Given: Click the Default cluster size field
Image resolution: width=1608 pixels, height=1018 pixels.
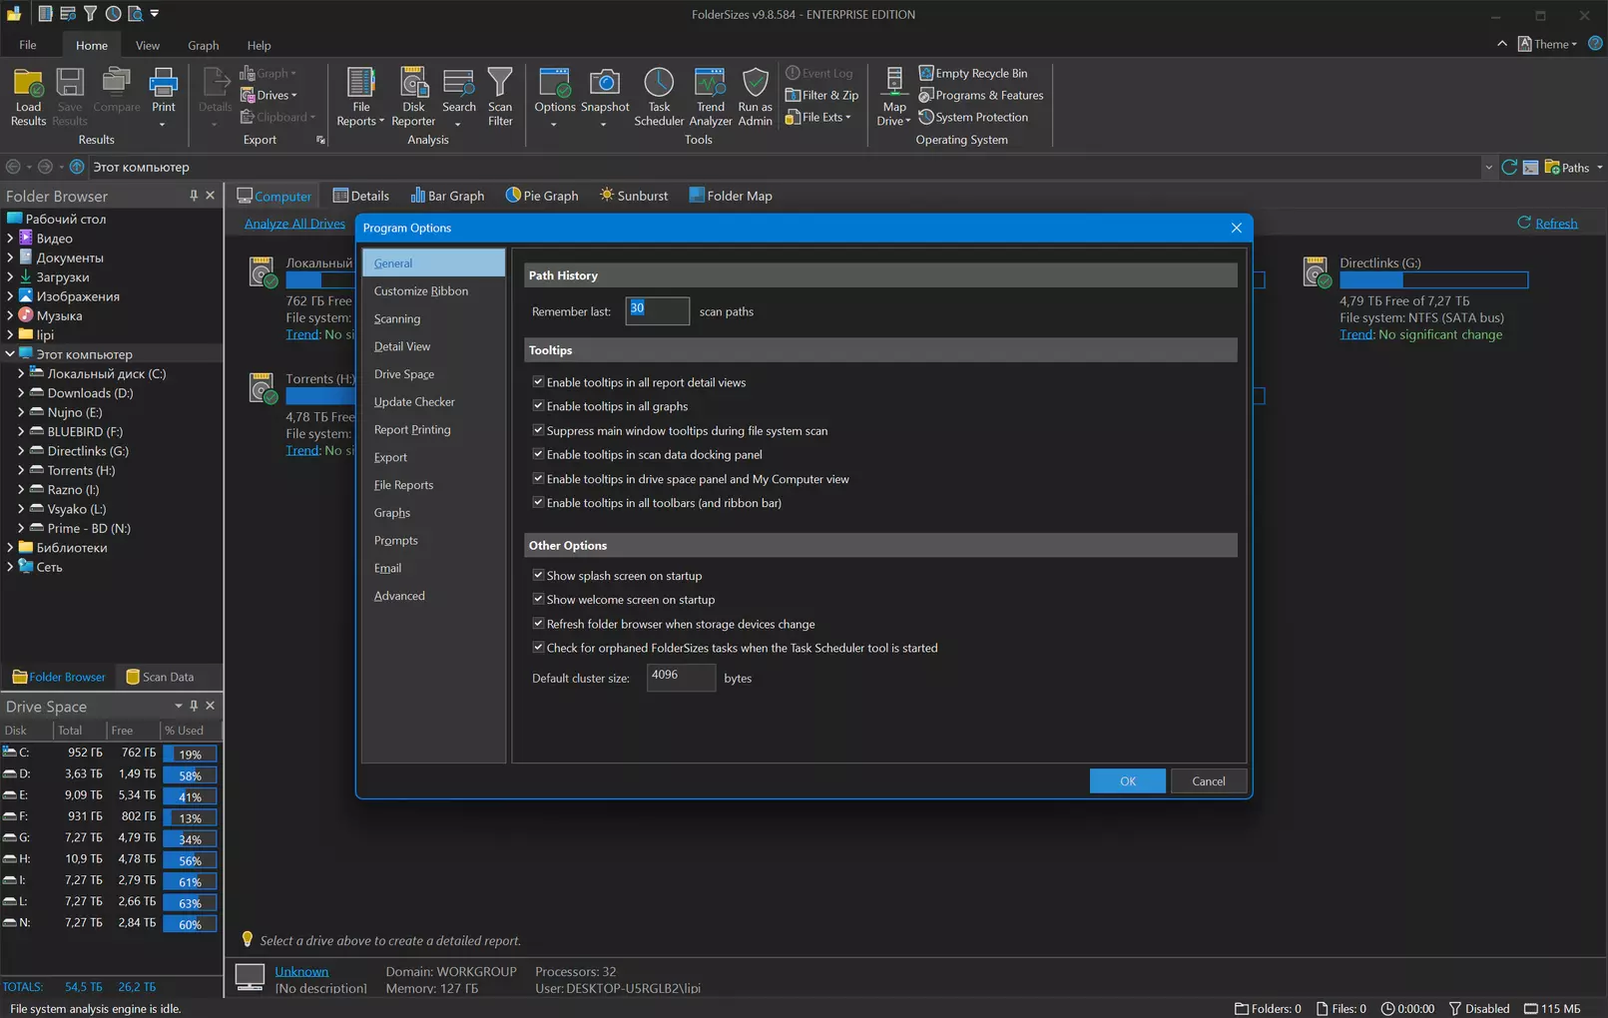Looking at the screenshot, I should [x=681, y=677].
